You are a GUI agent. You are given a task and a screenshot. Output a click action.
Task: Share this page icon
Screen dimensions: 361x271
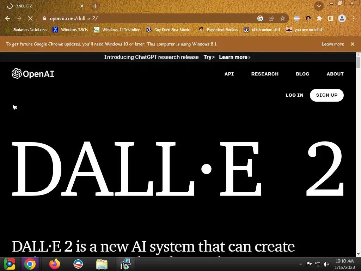271,18
